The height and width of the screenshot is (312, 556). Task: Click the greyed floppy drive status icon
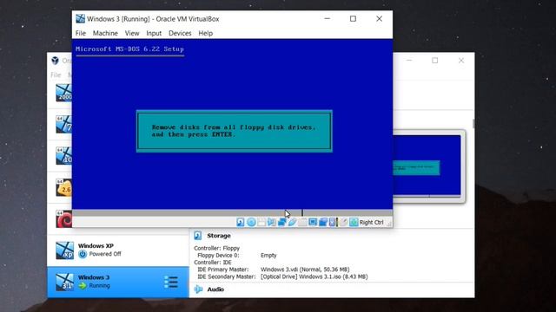pos(261,222)
